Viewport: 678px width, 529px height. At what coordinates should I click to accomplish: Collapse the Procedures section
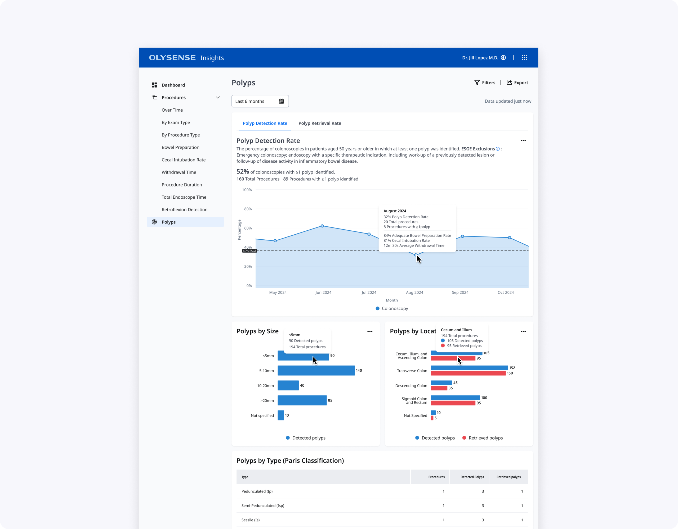click(218, 97)
